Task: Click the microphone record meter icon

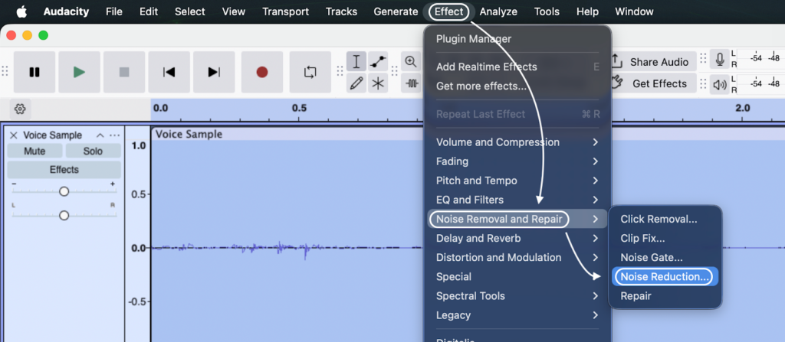Action: 720,60
